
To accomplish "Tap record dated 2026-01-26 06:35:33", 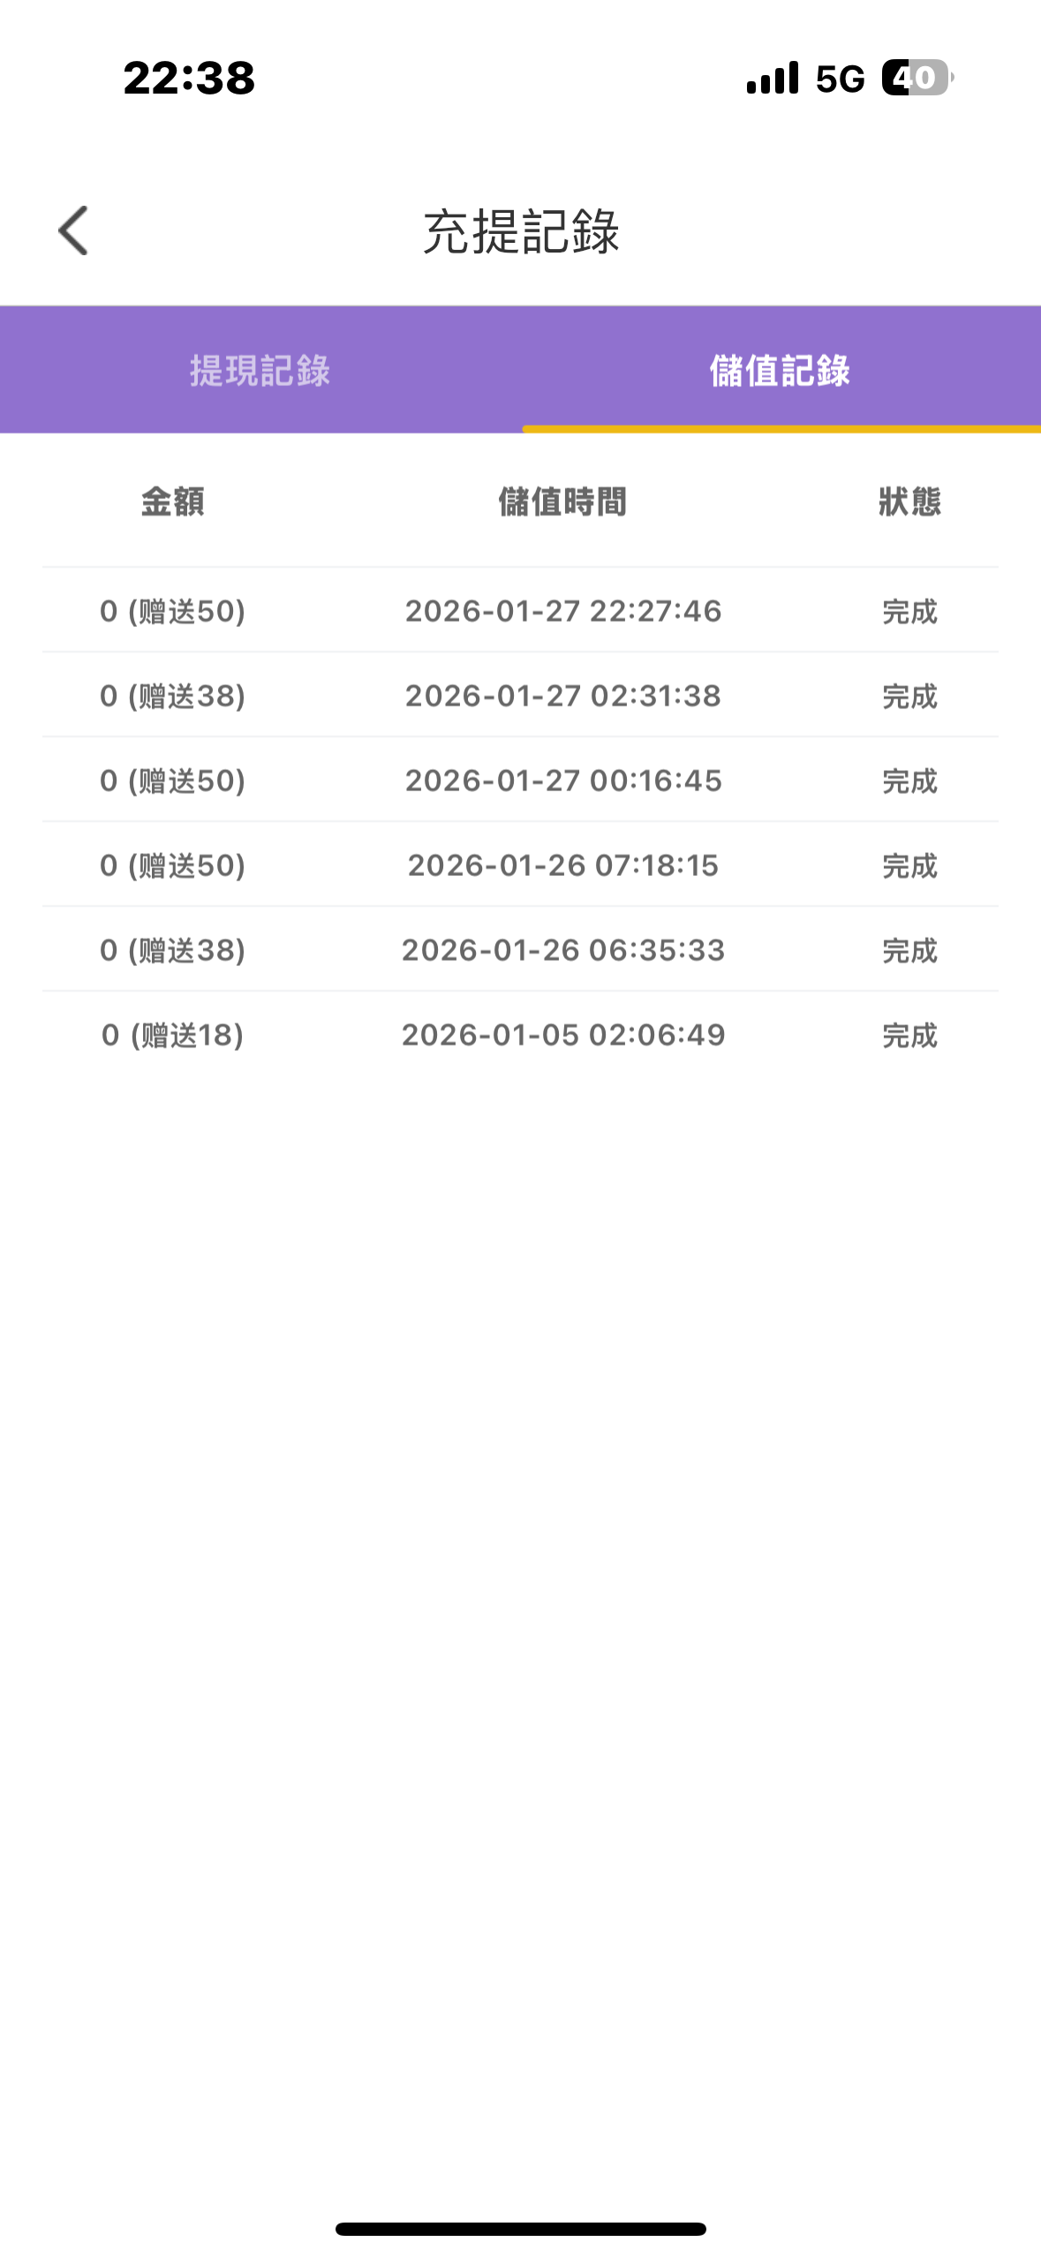I will 563,950.
